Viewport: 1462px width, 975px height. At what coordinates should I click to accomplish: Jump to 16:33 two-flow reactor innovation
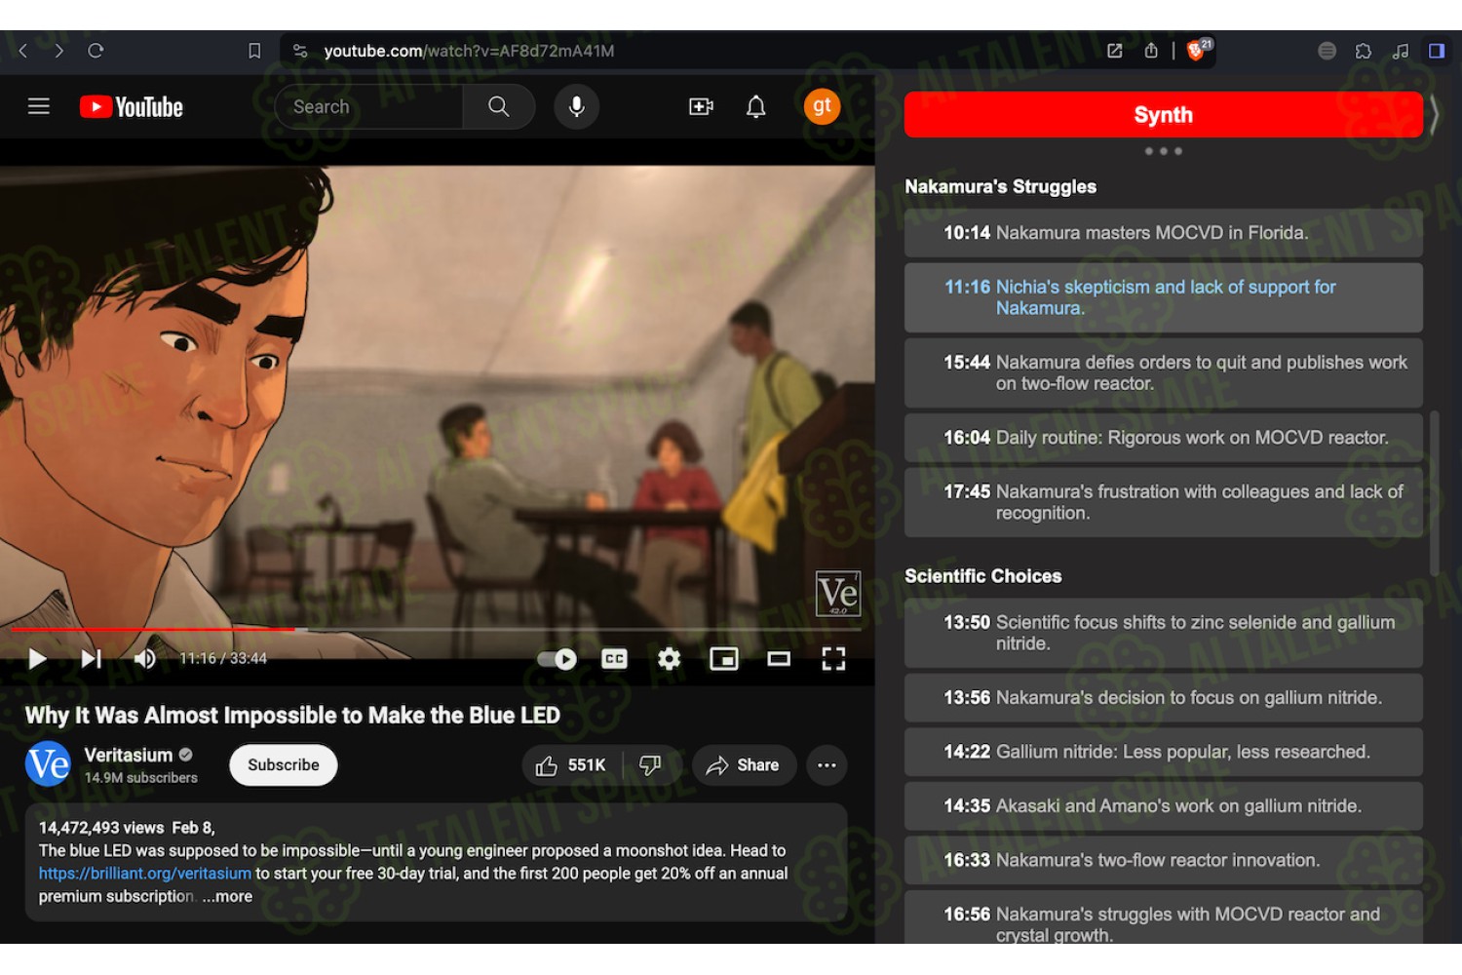click(x=1164, y=860)
